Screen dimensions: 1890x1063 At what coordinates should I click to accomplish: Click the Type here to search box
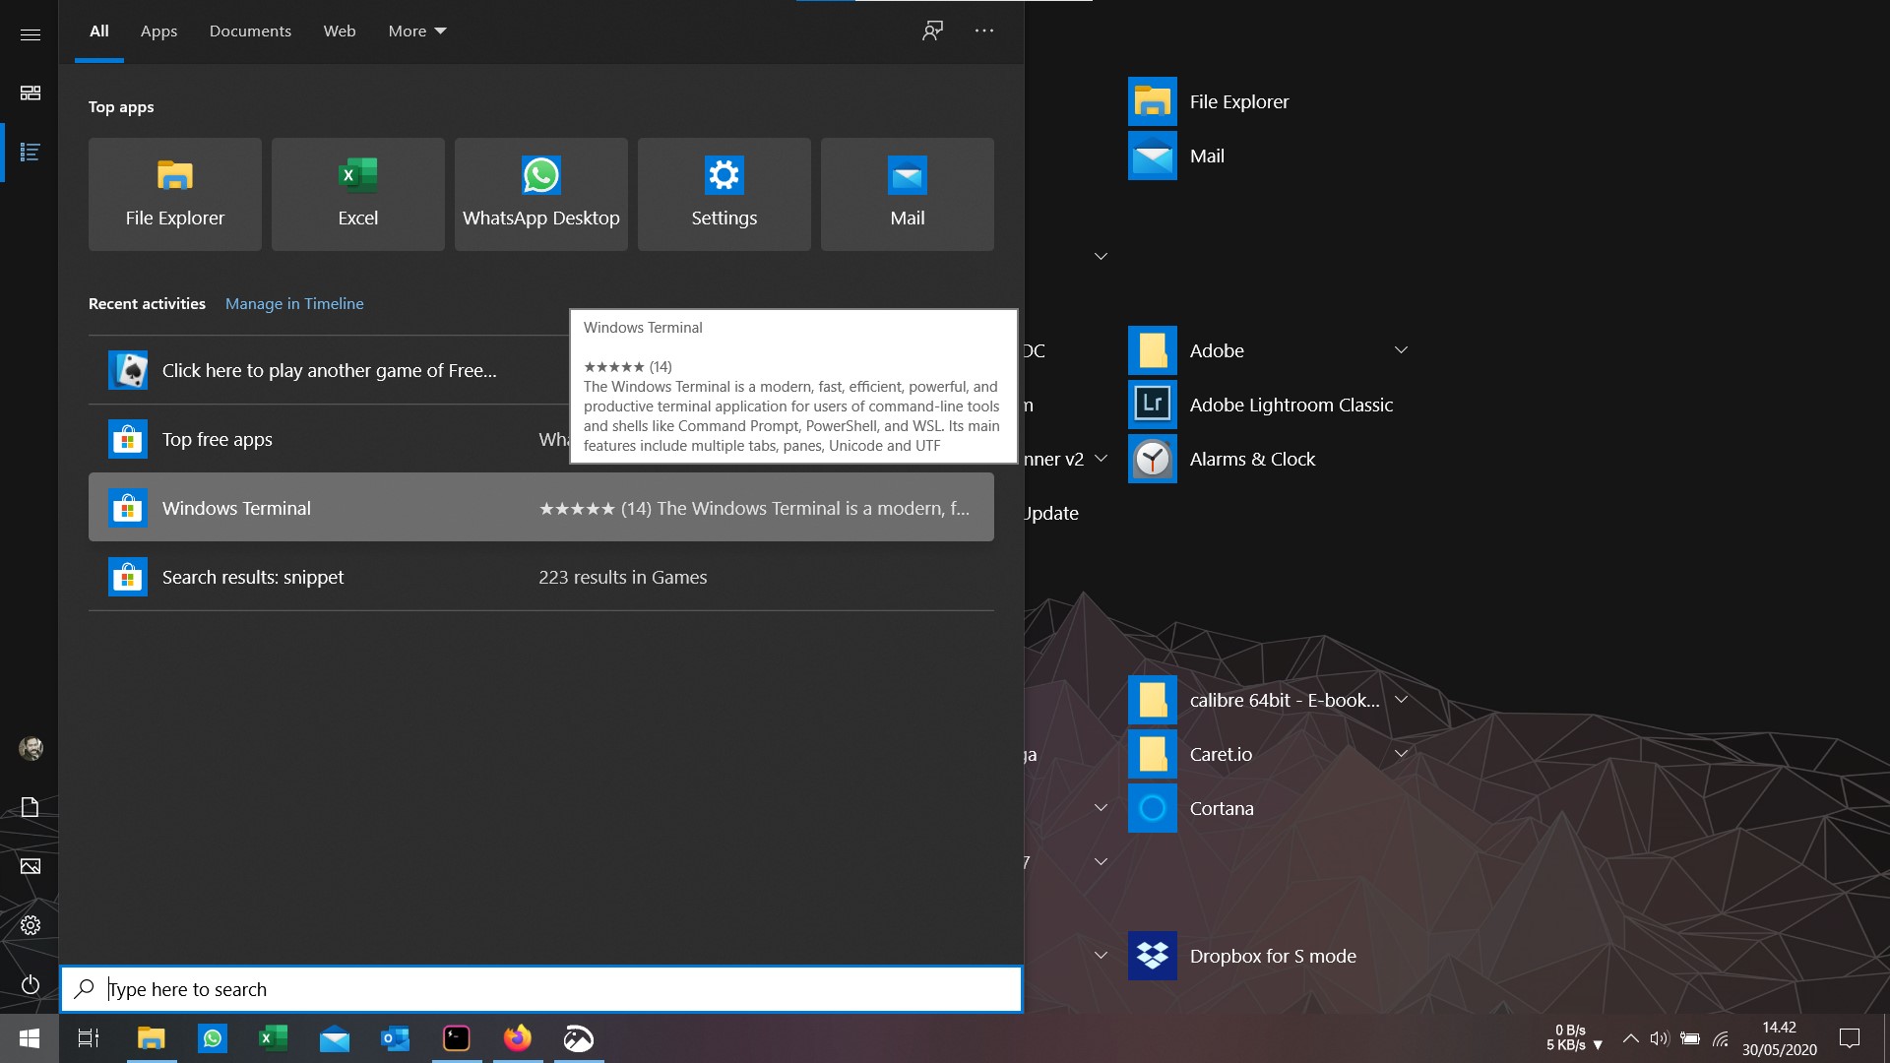coord(541,989)
